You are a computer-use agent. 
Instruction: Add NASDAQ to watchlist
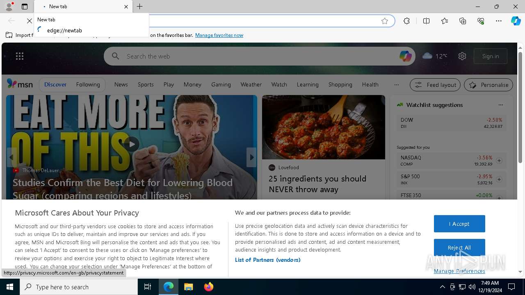coord(499,161)
